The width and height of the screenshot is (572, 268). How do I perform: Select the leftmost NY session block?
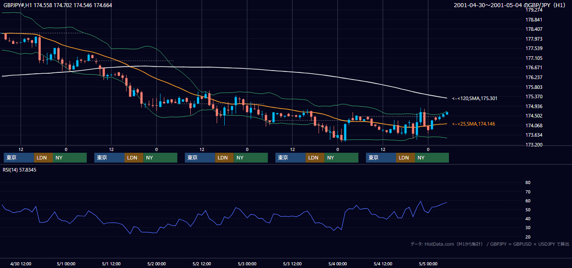[x=70, y=158]
